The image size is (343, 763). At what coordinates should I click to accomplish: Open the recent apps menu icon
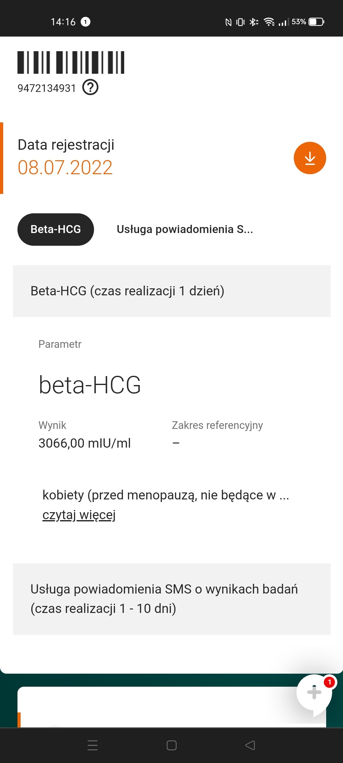point(92,745)
